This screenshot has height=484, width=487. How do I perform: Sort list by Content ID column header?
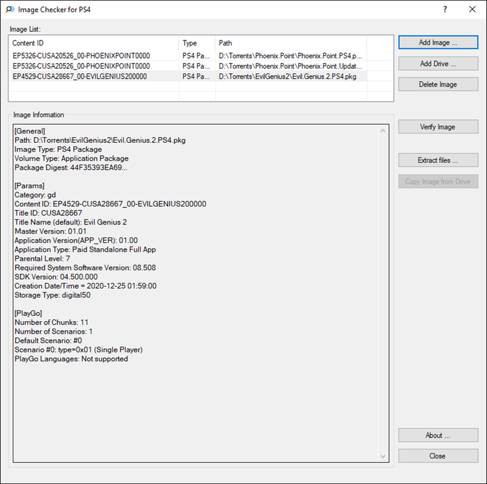click(x=94, y=43)
